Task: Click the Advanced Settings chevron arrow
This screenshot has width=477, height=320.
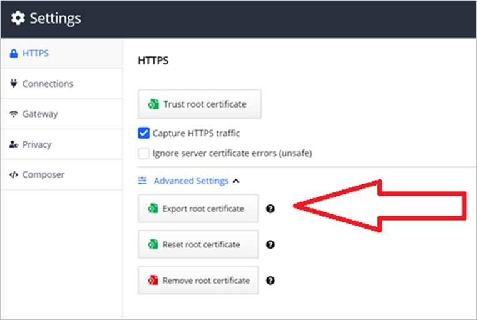Action: pos(236,181)
